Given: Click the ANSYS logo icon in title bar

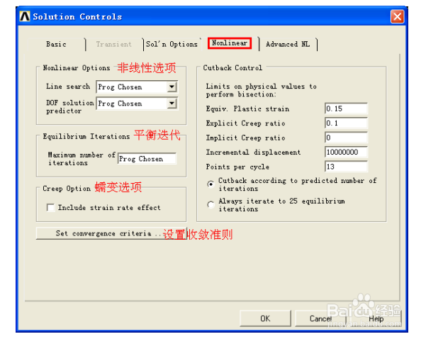Looking at the screenshot, I should [x=25, y=16].
